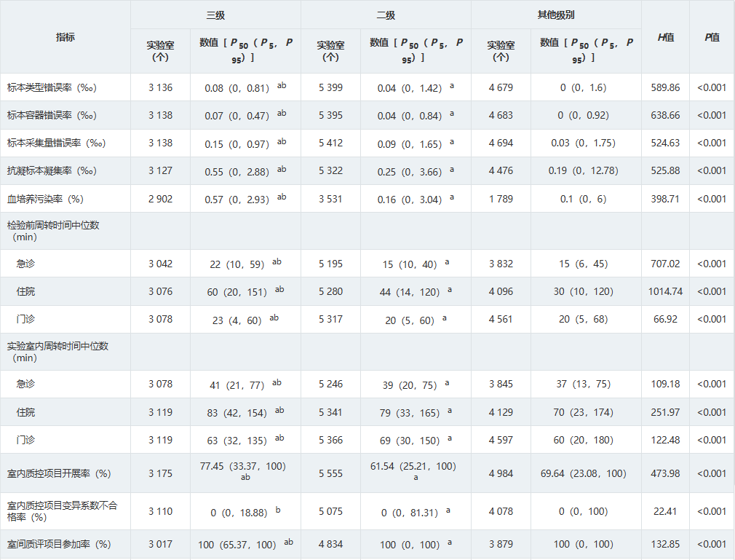Click the cell showing 5 399 laboratories
Screen dimensions: 735x560
(x=330, y=87)
